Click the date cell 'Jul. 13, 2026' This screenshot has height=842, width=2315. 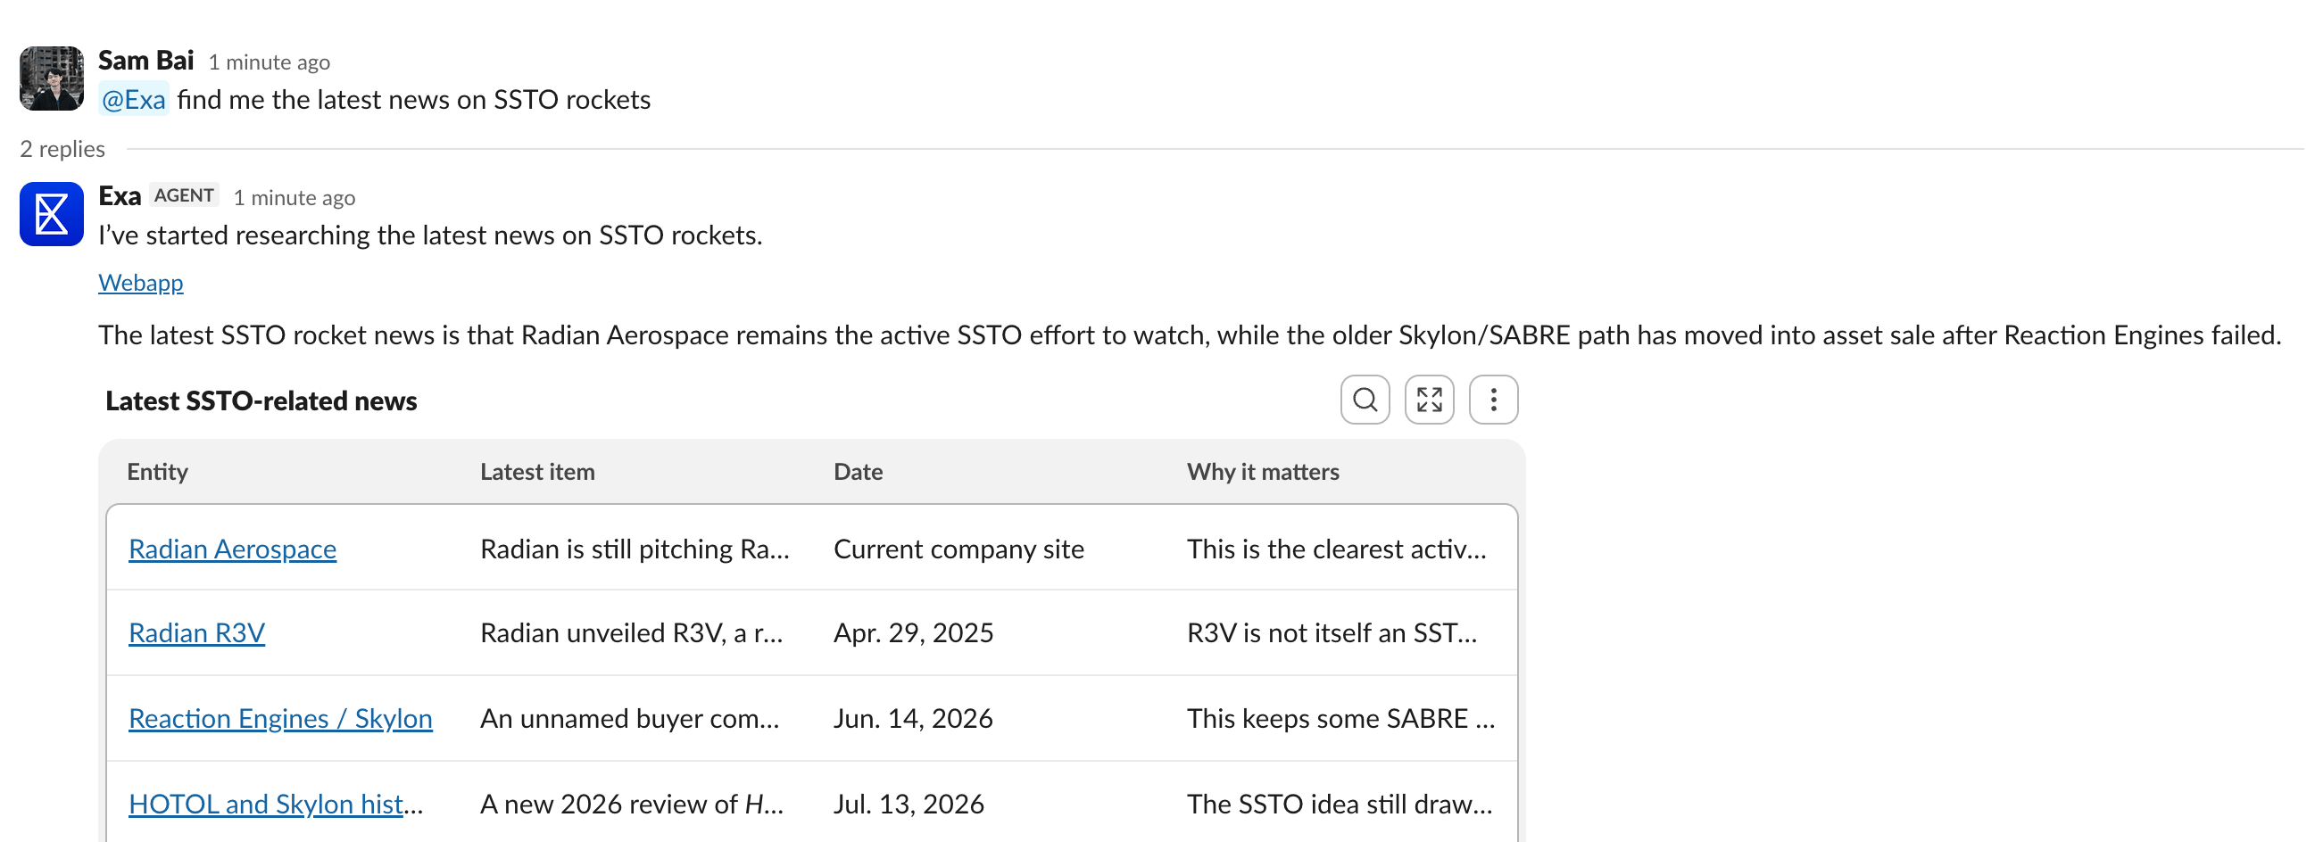click(x=908, y=804)
